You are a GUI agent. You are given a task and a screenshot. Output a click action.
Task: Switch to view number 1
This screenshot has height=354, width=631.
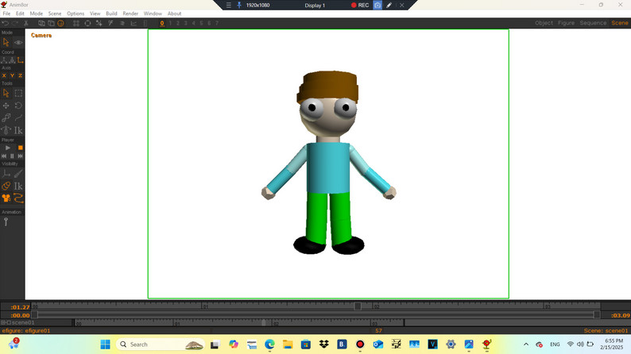pos(170,23)
